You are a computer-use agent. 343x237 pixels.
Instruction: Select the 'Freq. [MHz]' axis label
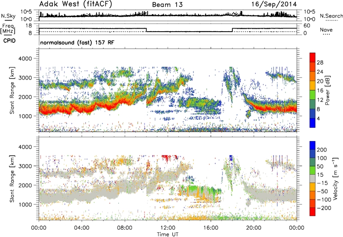[x=8, y=29]
